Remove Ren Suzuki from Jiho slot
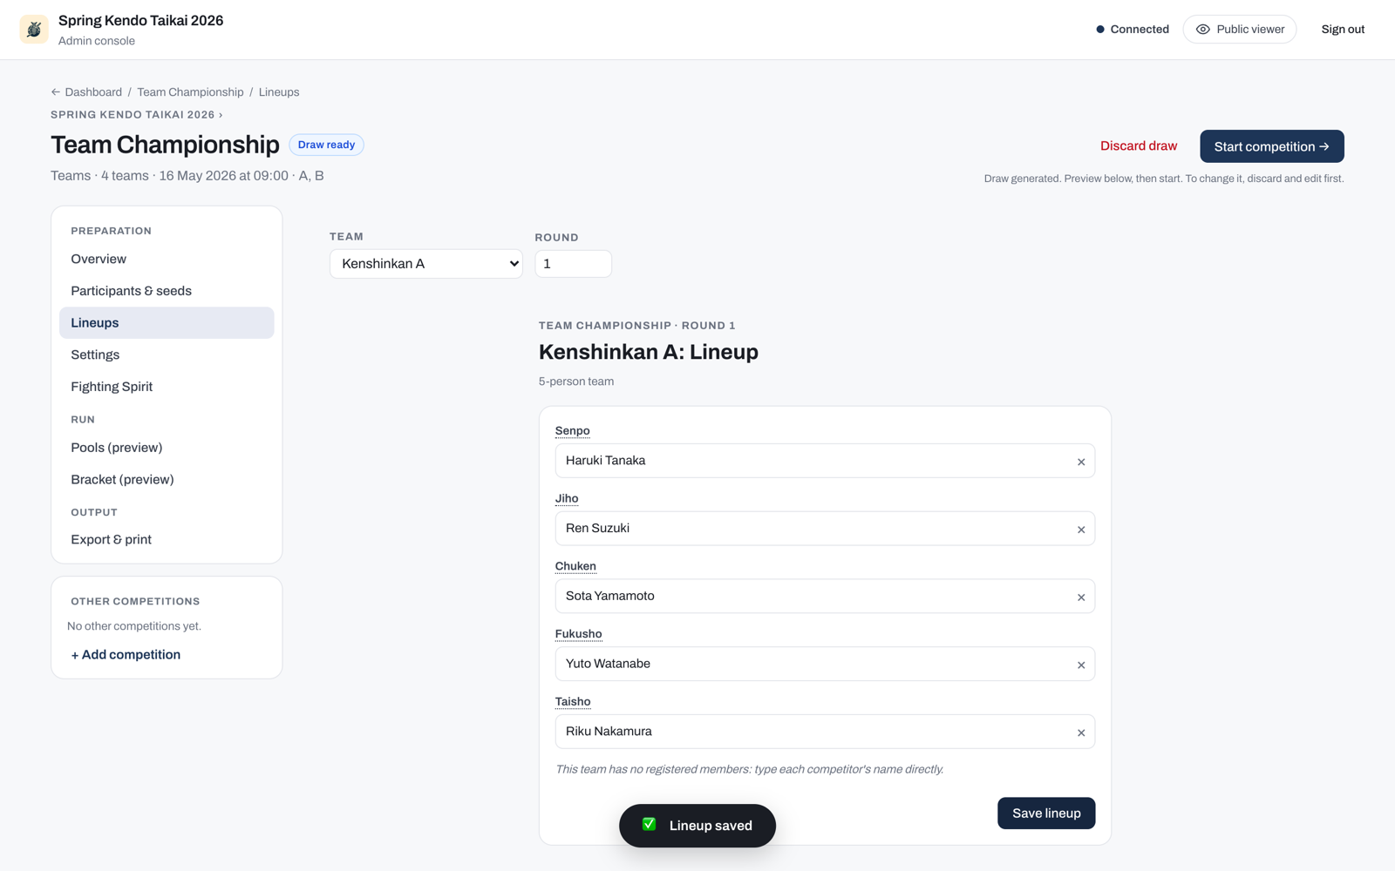Image resolution: width=1395 pixels, height=871 pixels. pyautogui.click(x=1081, y=530)
